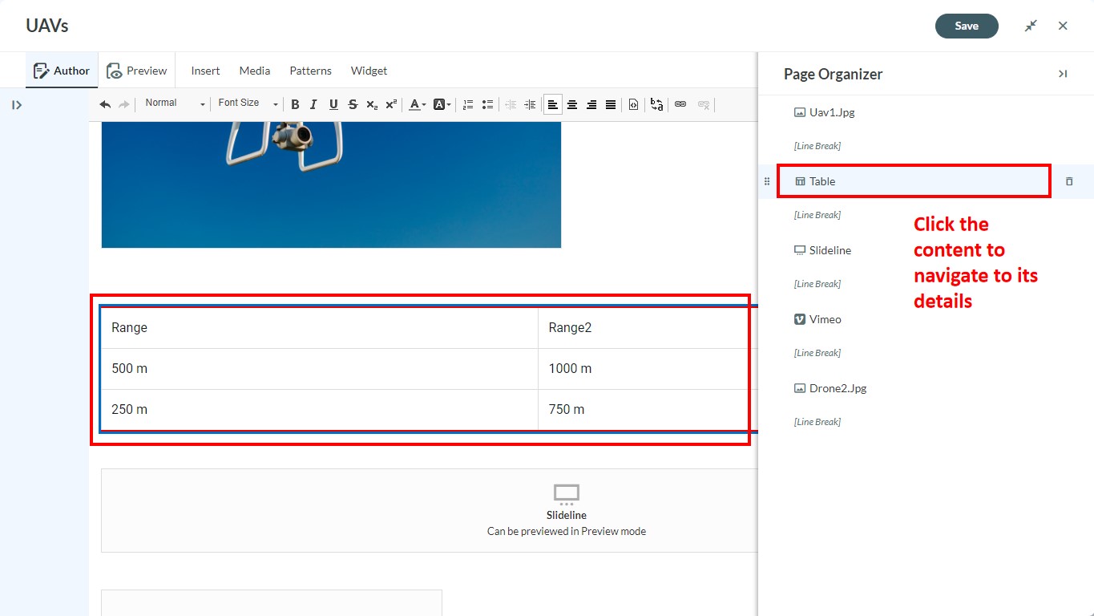Screen dimensions: 1094x616
Task: Open the Patterns menu
Action: pyautogui.click(x=311, y=71)
